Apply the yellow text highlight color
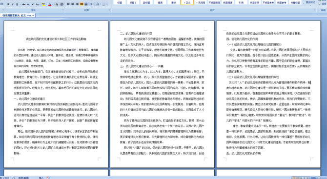 point(43,4)
